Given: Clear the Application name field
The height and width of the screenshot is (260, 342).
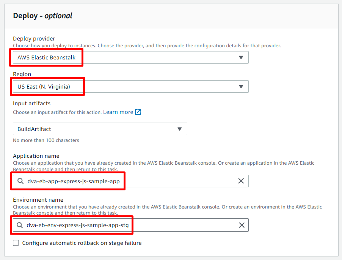Looking at the screenshot, I should pyautogui.click(x=241, y=181).
